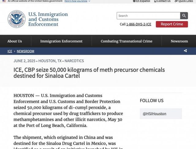This screenshot has width=196, height=149.
Task: Click the DHS seal logo
Action: 17,19
